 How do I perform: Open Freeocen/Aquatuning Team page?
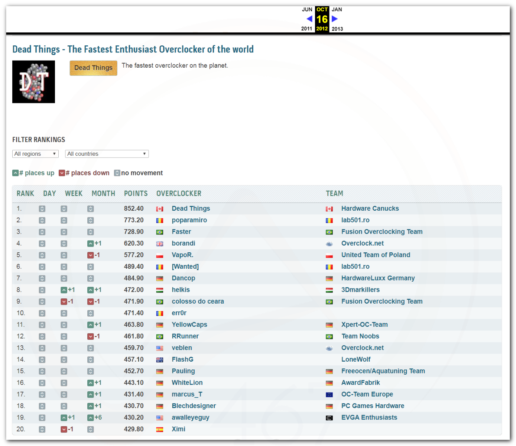pos(383,371)
